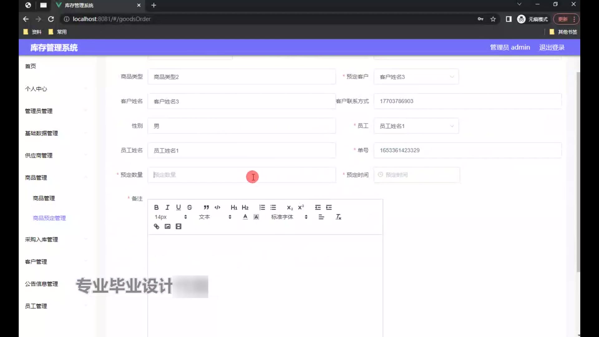Toggle italic formatting in the editor
Screen dimensions: 599x337
point(168,208)
